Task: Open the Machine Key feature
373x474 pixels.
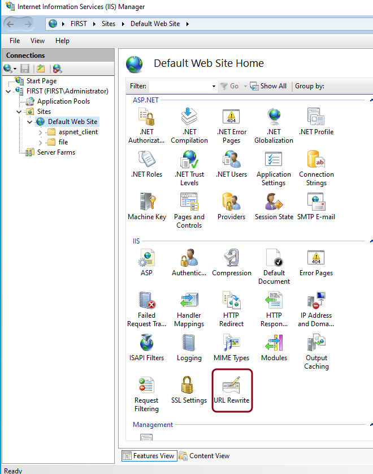Action: (x=147, y=207)
